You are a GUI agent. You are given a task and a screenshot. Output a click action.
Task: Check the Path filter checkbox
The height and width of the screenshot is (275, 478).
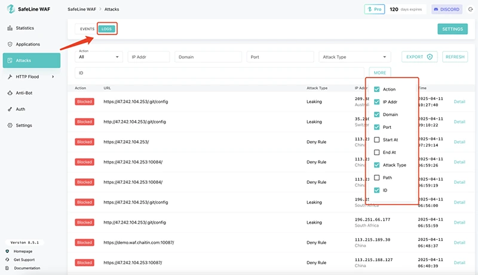click(377, 177)
